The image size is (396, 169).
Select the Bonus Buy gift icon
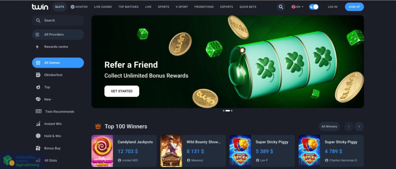pyautogui.click(x=38, y=148)
